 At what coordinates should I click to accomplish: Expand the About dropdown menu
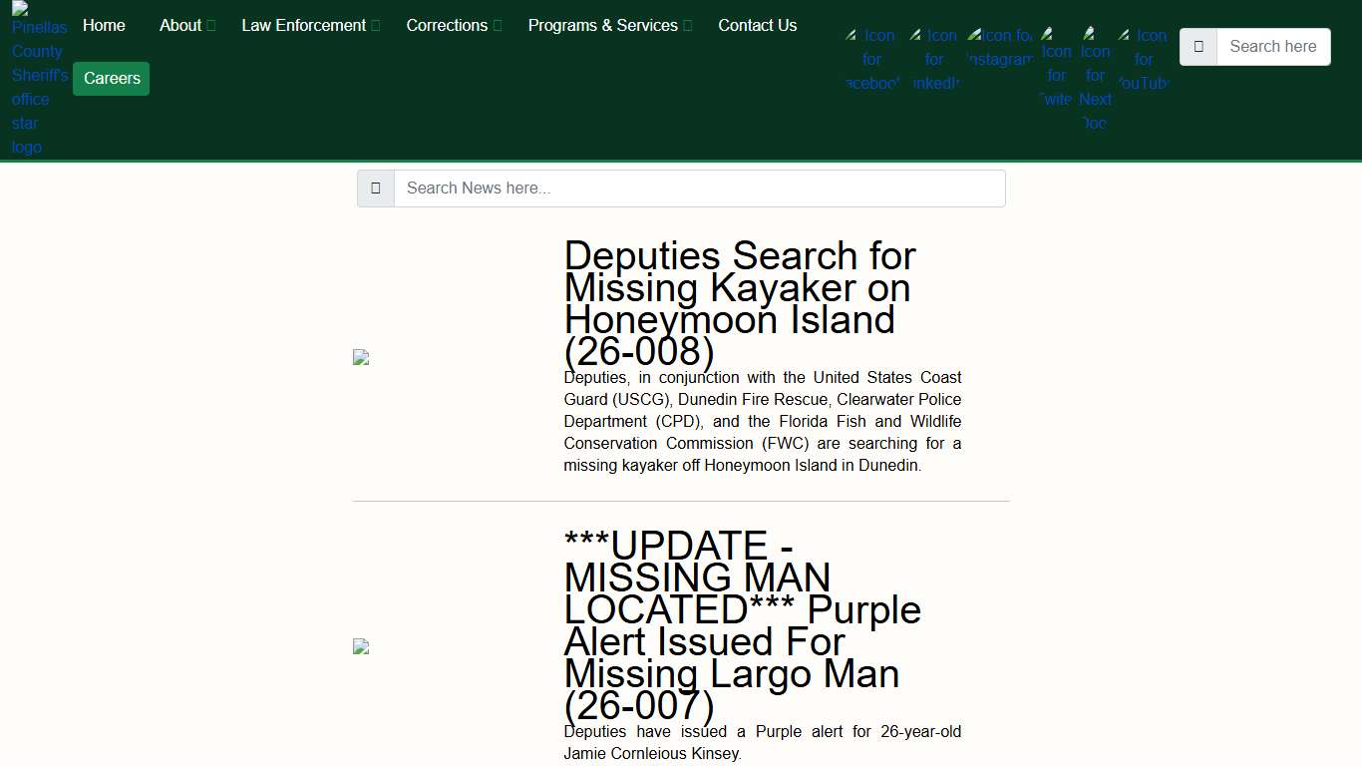click(x=186, y=26)
